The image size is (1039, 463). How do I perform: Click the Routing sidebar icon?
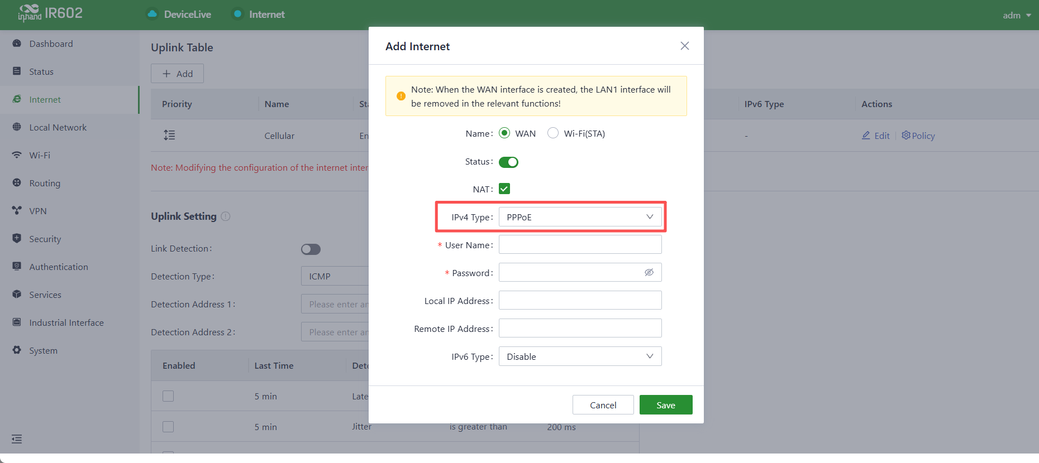[x=17, y=183]
